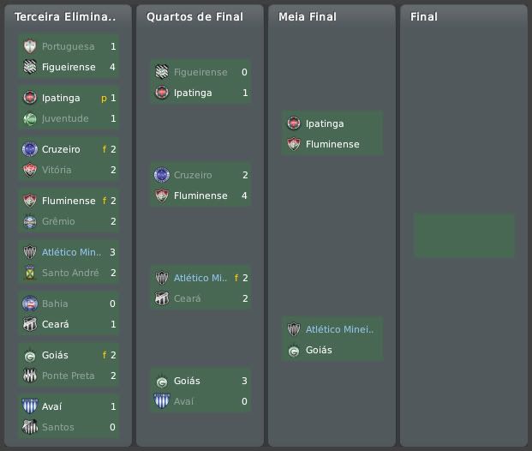Click the Final column header
532x451 pixels.
424,16
